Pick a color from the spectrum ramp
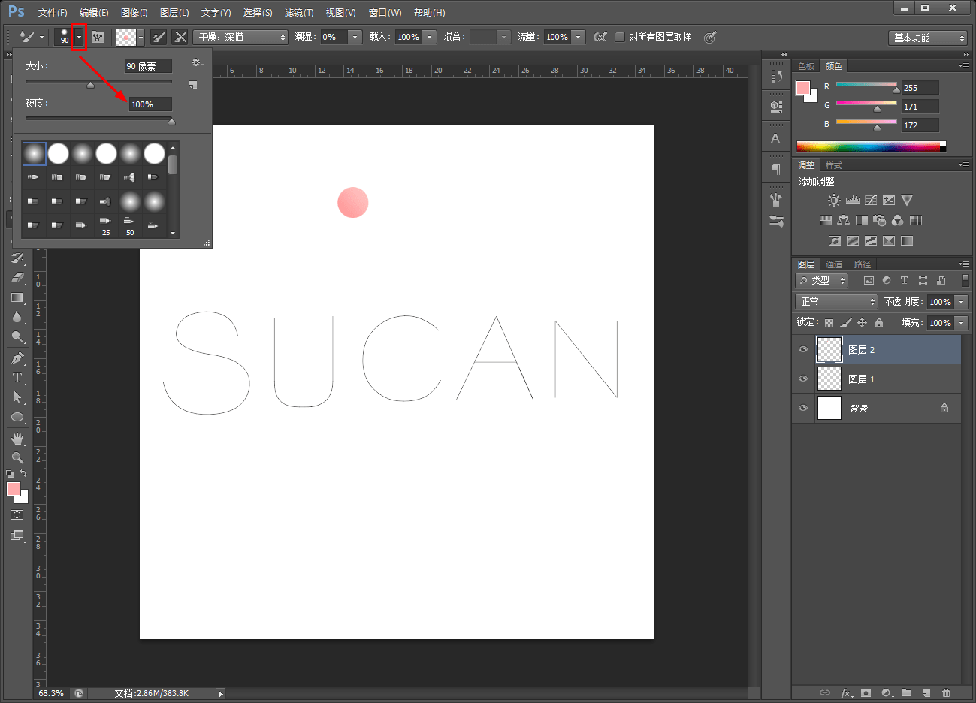 (x=871, y=146)
